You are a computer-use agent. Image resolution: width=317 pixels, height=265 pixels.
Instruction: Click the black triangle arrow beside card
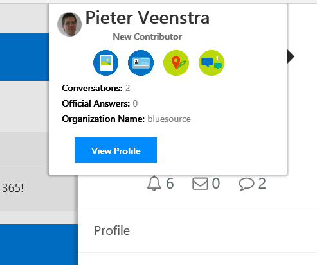291,56
